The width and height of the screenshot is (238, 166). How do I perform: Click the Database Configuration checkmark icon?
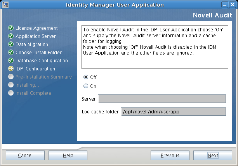(x=11, y=61)
